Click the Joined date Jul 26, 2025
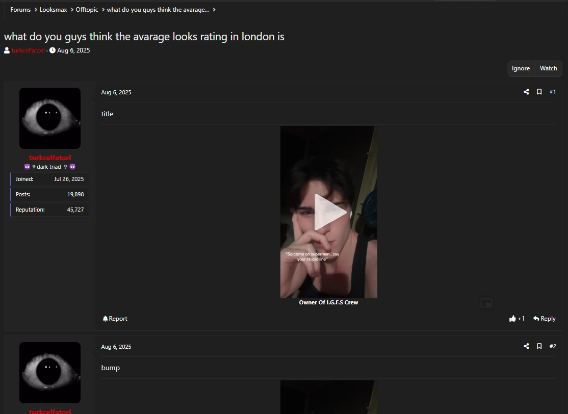The width and height of the screenshot is (568, 414). tap(69, 179)
